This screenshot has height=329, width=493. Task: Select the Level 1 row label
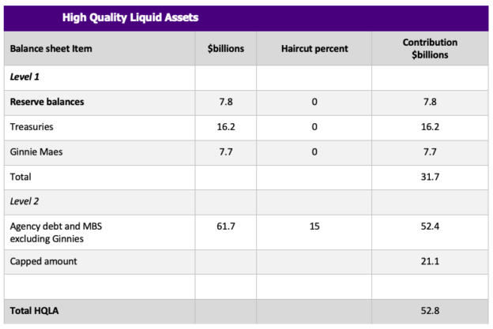[x=25, y=77]
